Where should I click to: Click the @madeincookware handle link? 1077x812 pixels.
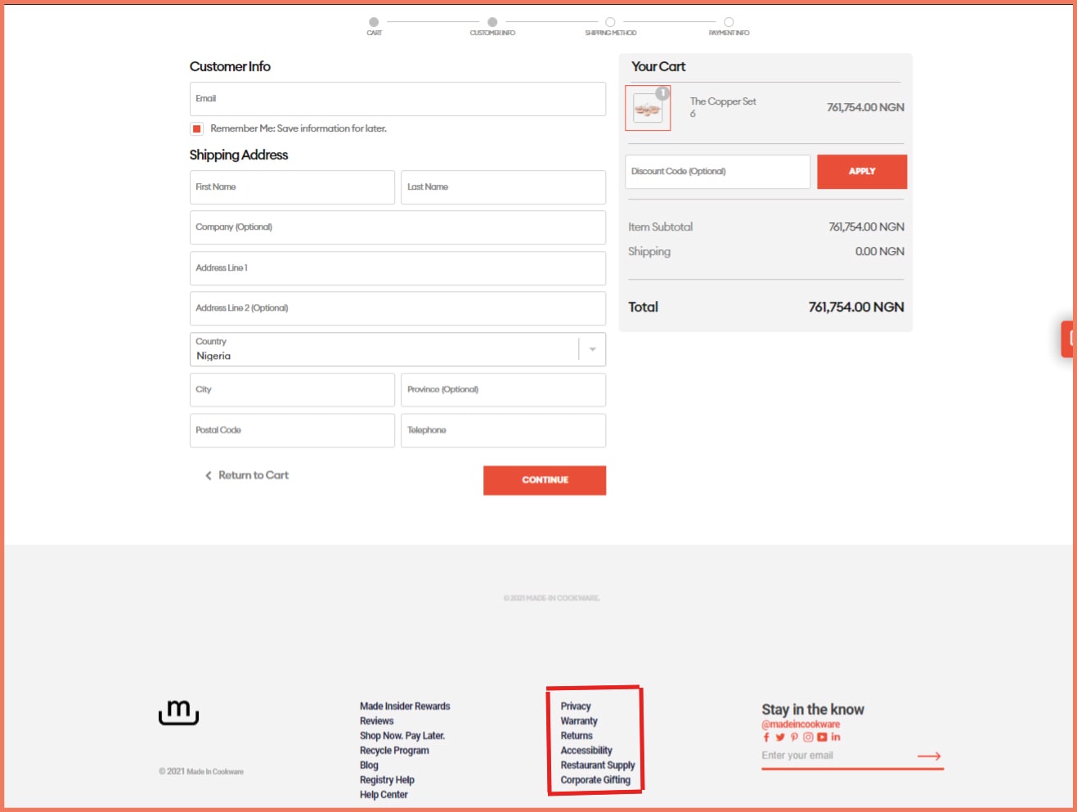[x=801, y=725]
